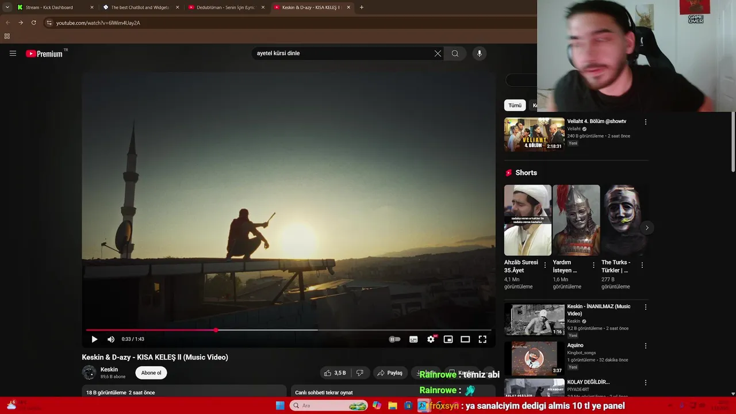Viewport: 736px width, 414px height.
Task: Open the player settings gear
Action: [431, 339]
